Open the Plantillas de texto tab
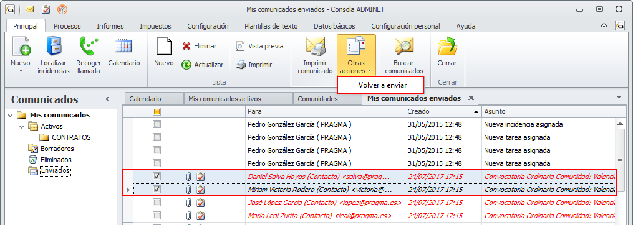 coord(271,26)
